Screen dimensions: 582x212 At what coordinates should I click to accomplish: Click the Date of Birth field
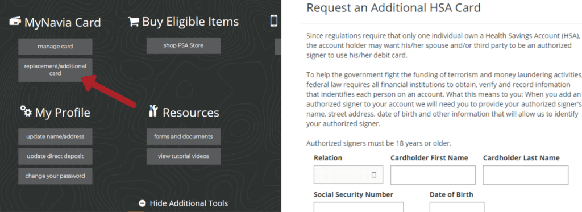[x=457, y=207]
